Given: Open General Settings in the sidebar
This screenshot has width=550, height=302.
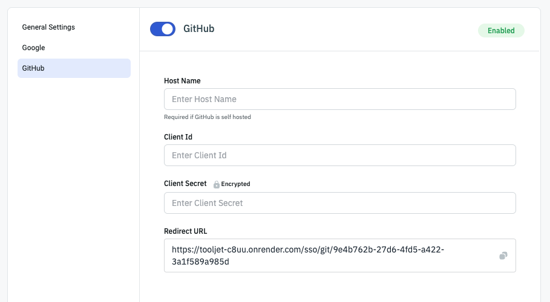Looking at the screenshot, I should coord(48,27).
